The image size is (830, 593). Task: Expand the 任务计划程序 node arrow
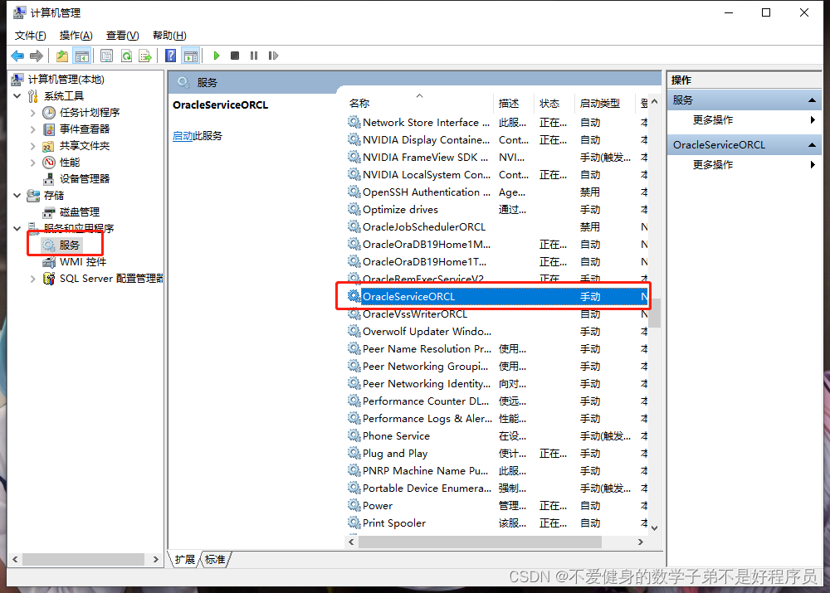tap(33, 113)
